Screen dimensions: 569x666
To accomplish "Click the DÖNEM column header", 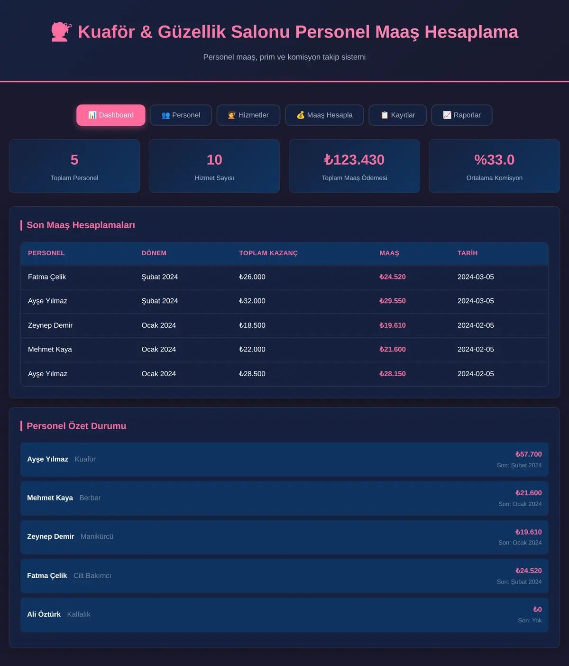I will point(154,253).
